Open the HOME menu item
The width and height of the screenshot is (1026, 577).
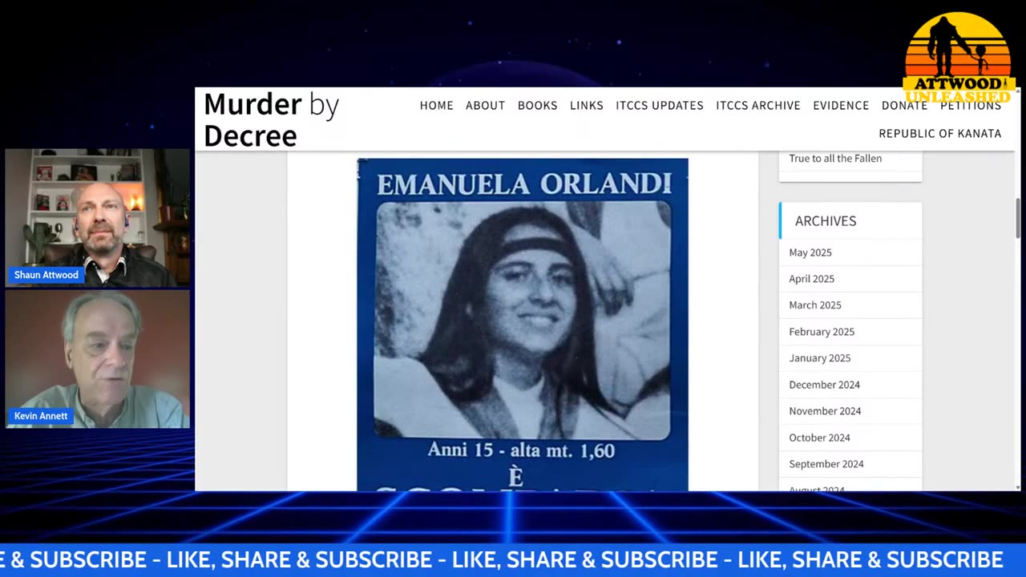coord(436,105)
